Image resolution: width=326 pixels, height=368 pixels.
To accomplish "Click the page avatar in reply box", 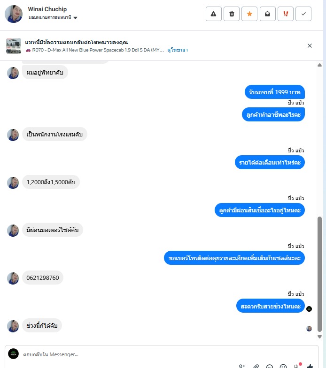I will [x=14, y=354].
